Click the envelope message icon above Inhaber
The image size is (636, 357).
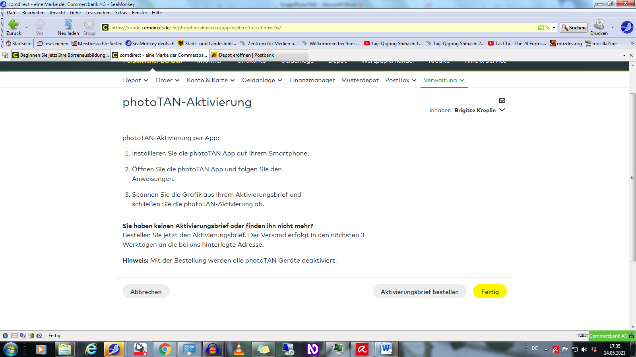[502, 101]
